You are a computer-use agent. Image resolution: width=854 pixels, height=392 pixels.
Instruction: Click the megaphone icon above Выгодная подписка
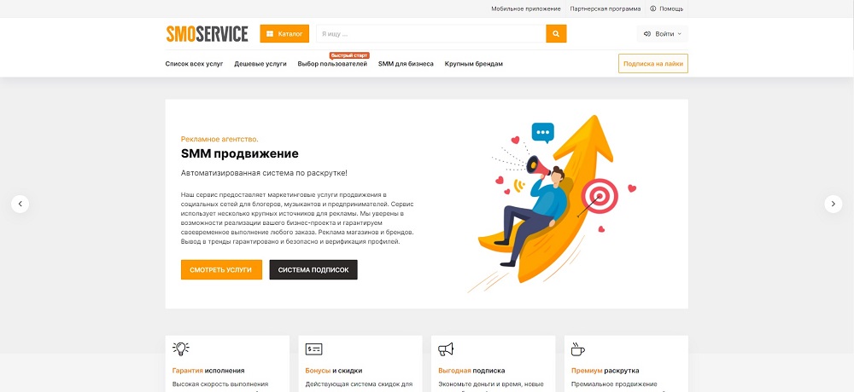point(446,349)
